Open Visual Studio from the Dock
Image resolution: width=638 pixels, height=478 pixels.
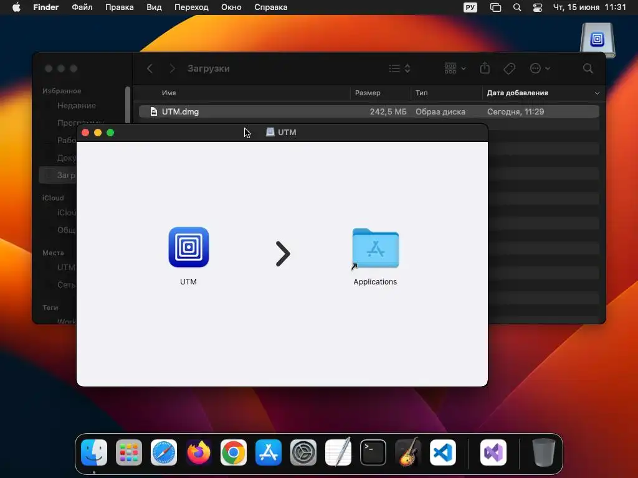[x=493, y=452]
